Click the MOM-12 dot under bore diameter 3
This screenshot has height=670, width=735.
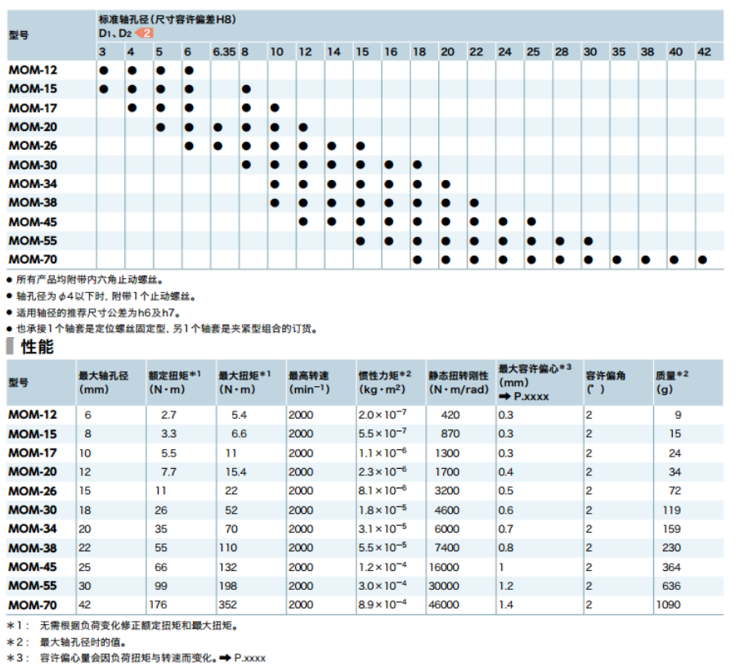pyautogui.click(x=104, y=70)
